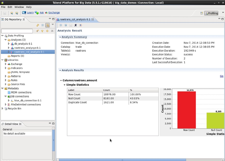Click the save icon in analysis editor toolbar
This screenshot has height=161, width=225.
coord(71,25)
